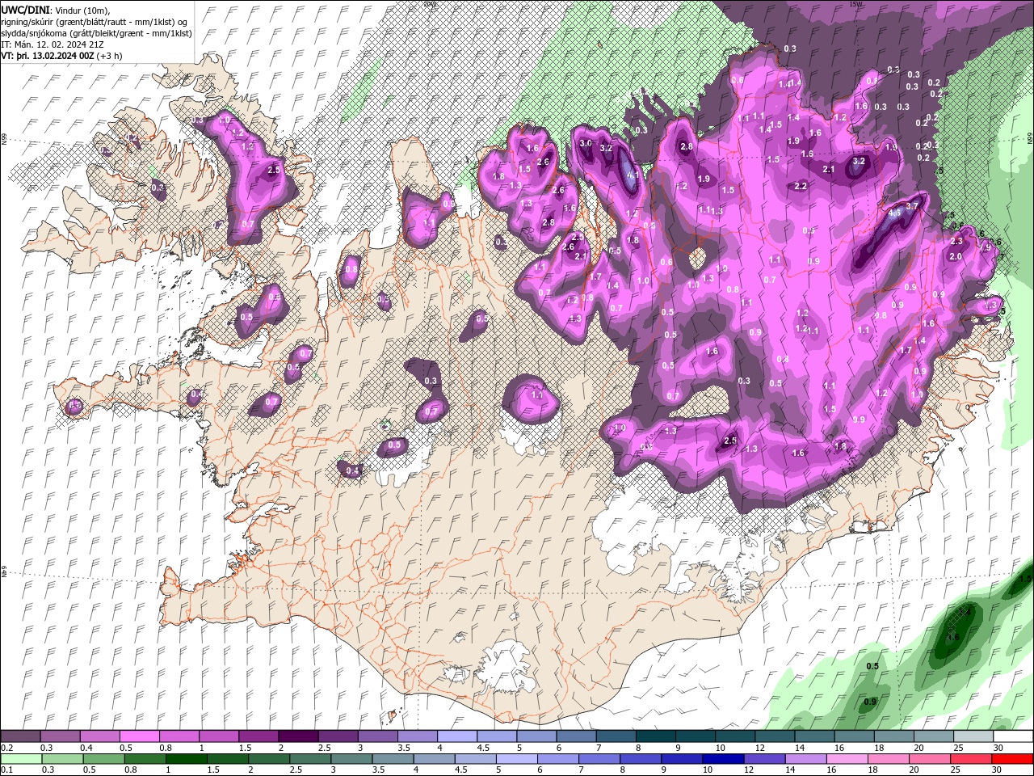
Task: Click the 2.0 snowfall value near the east coast
Action: [x=956, y=256]
